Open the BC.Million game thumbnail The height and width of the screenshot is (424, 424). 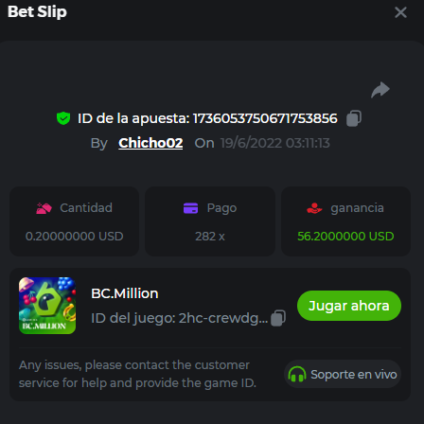click(x=47, y=306)
